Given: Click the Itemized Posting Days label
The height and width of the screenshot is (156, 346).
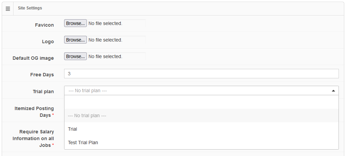Looking at the screenshot, I should point(34,112).
